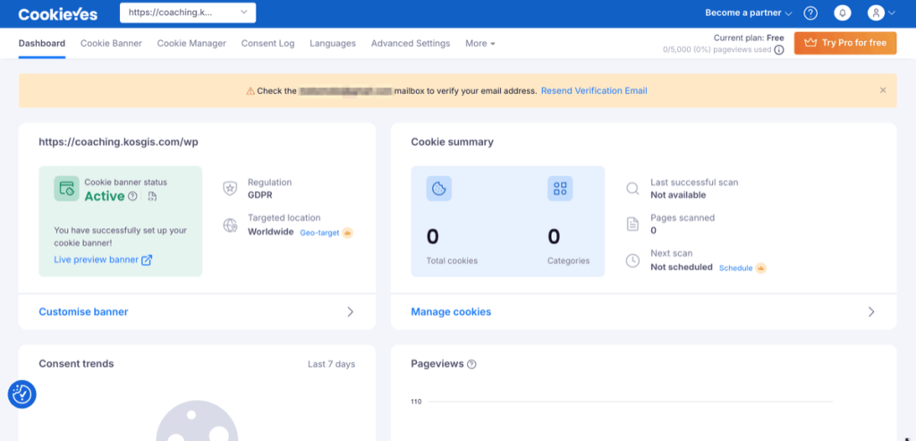916x441 pixels.
Task: Click the Cookie summary heading
Action: coord(452,142)
